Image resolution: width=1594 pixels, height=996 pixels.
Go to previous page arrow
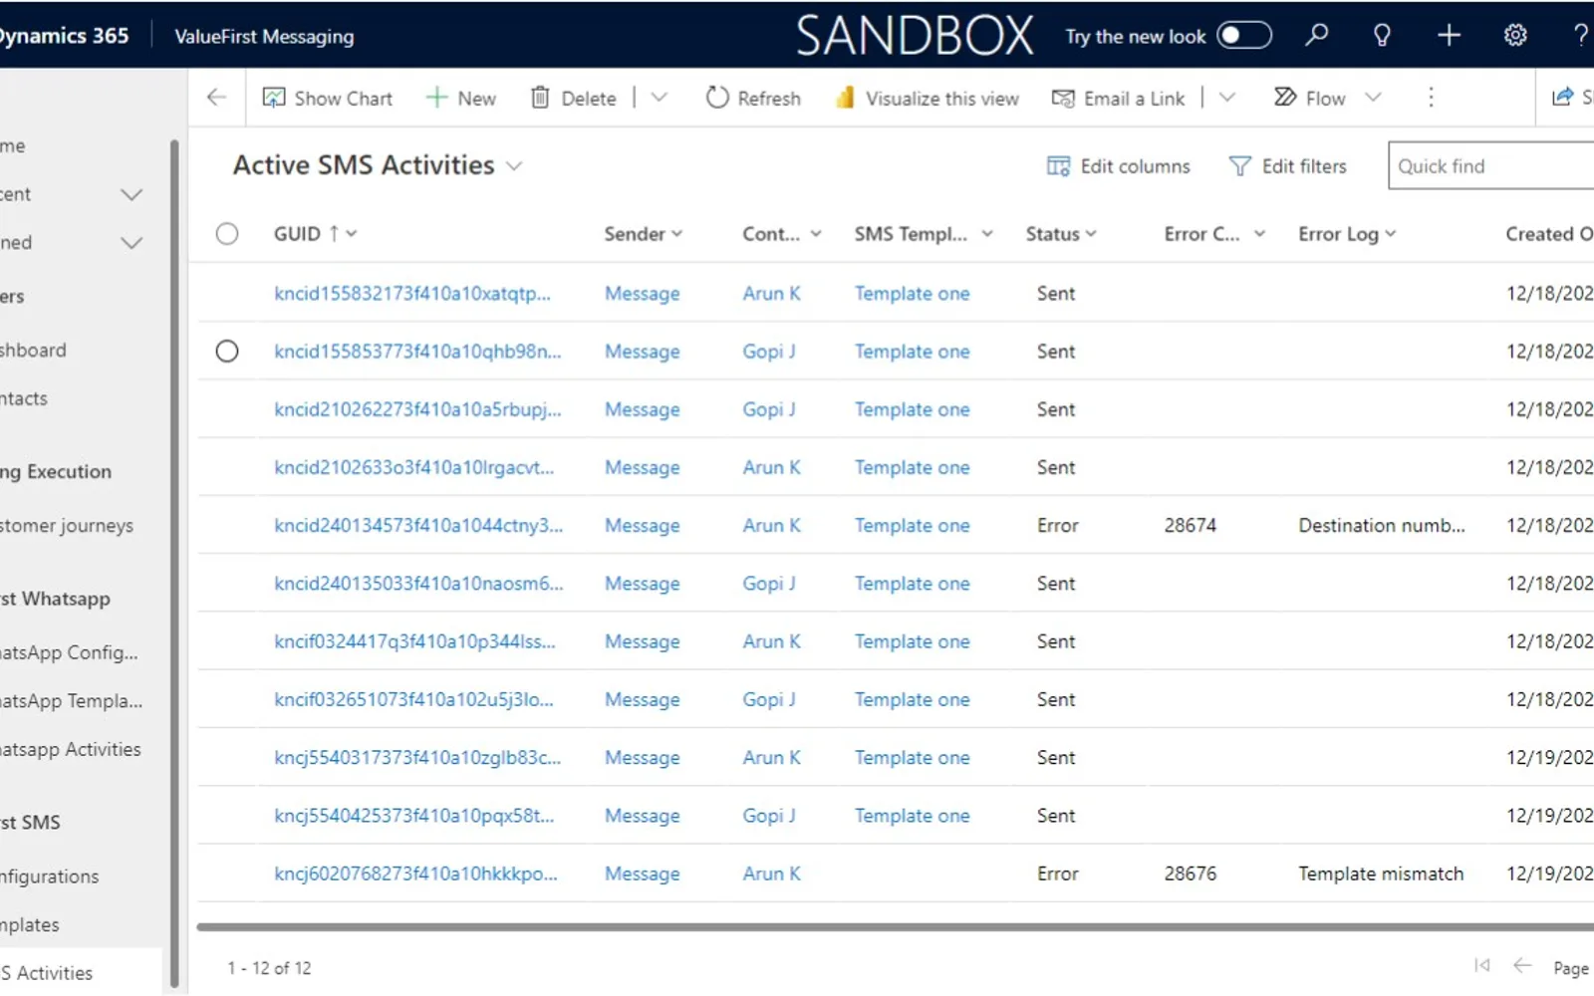click(1521, 965)
